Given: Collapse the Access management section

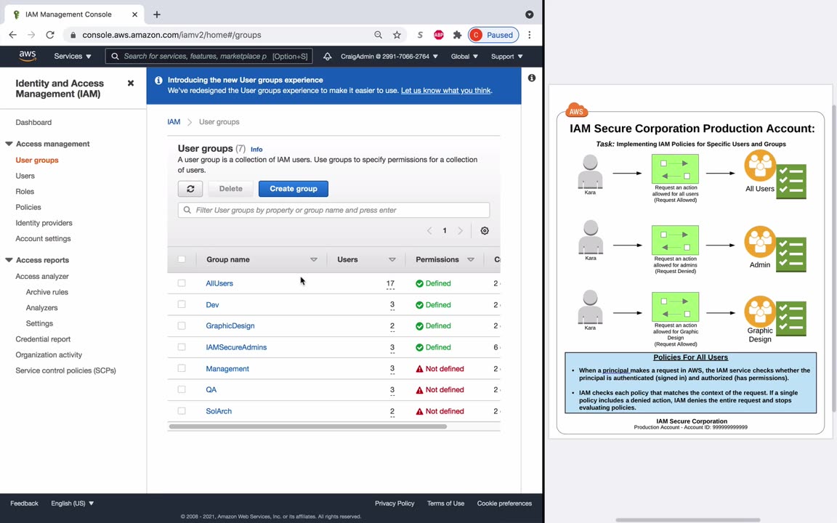Looking at the screenshot, I should (x=9, y=144).
